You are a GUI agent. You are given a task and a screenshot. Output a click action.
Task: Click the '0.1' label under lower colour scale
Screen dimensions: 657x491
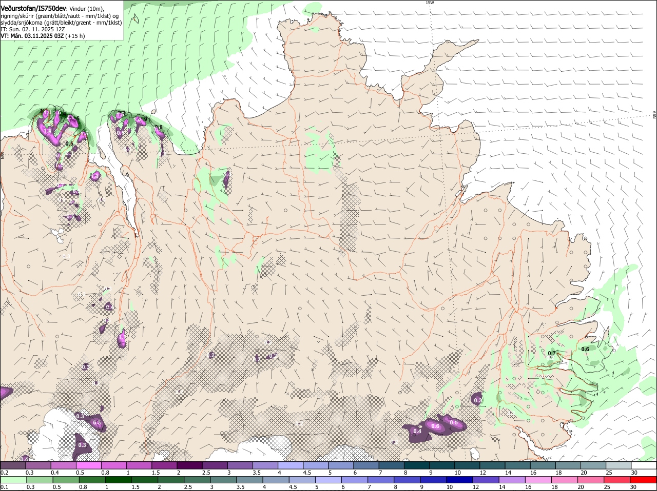tap(5, 487)
